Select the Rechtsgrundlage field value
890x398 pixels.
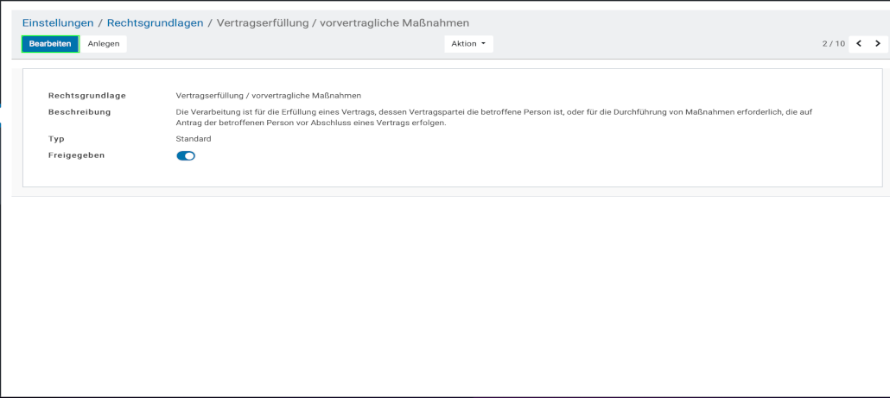click(x=268, y=95)
